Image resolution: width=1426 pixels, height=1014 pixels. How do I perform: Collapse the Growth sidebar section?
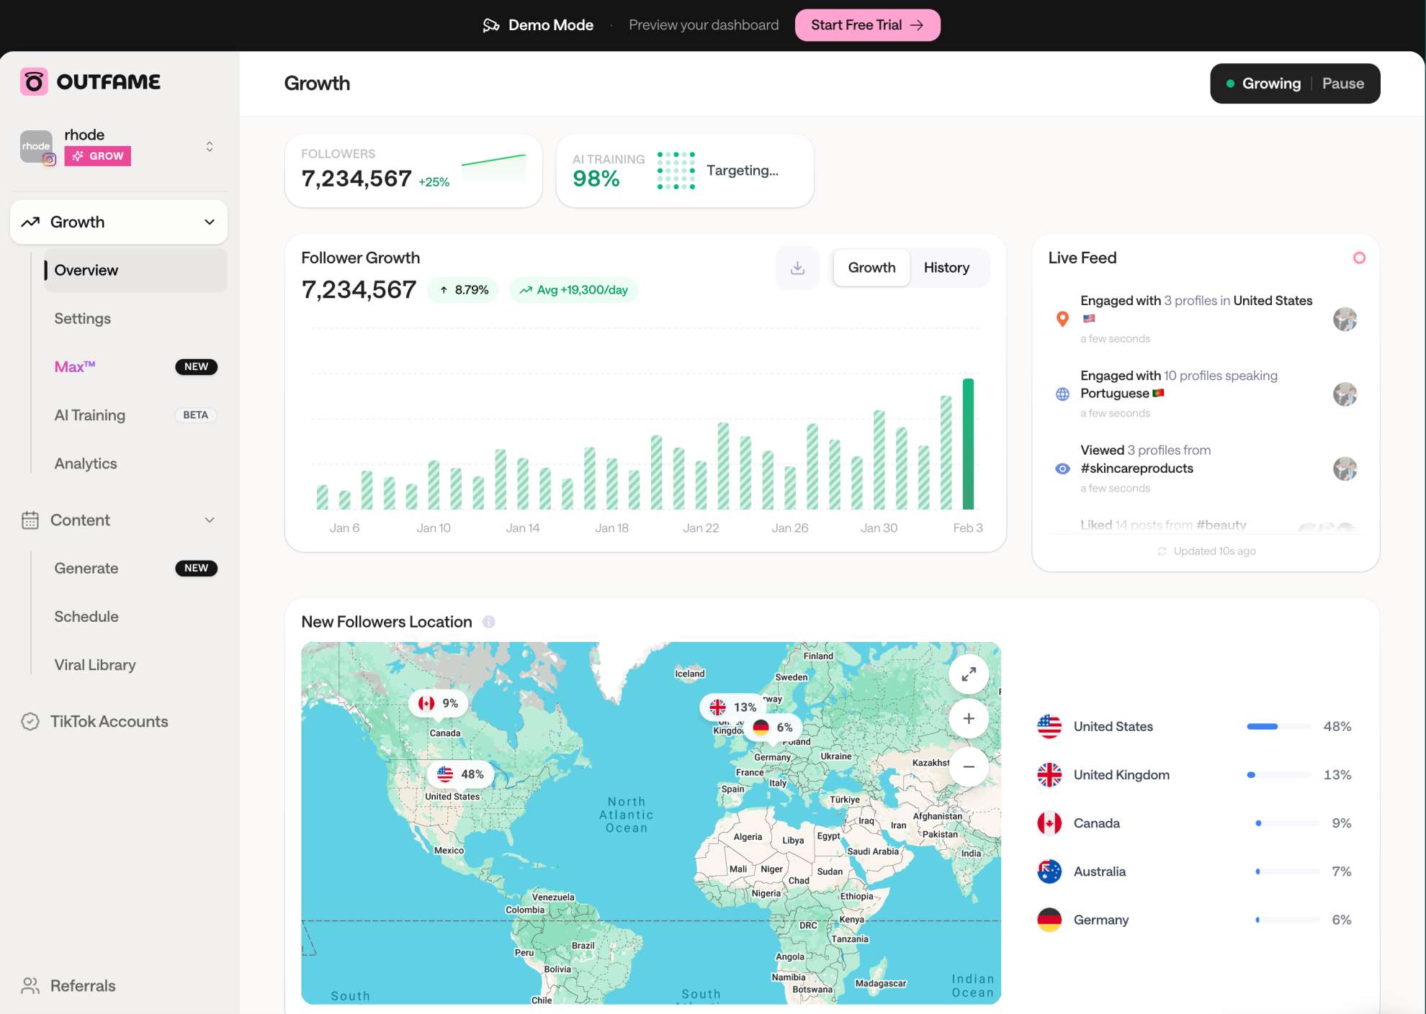(x=210, y=222)
